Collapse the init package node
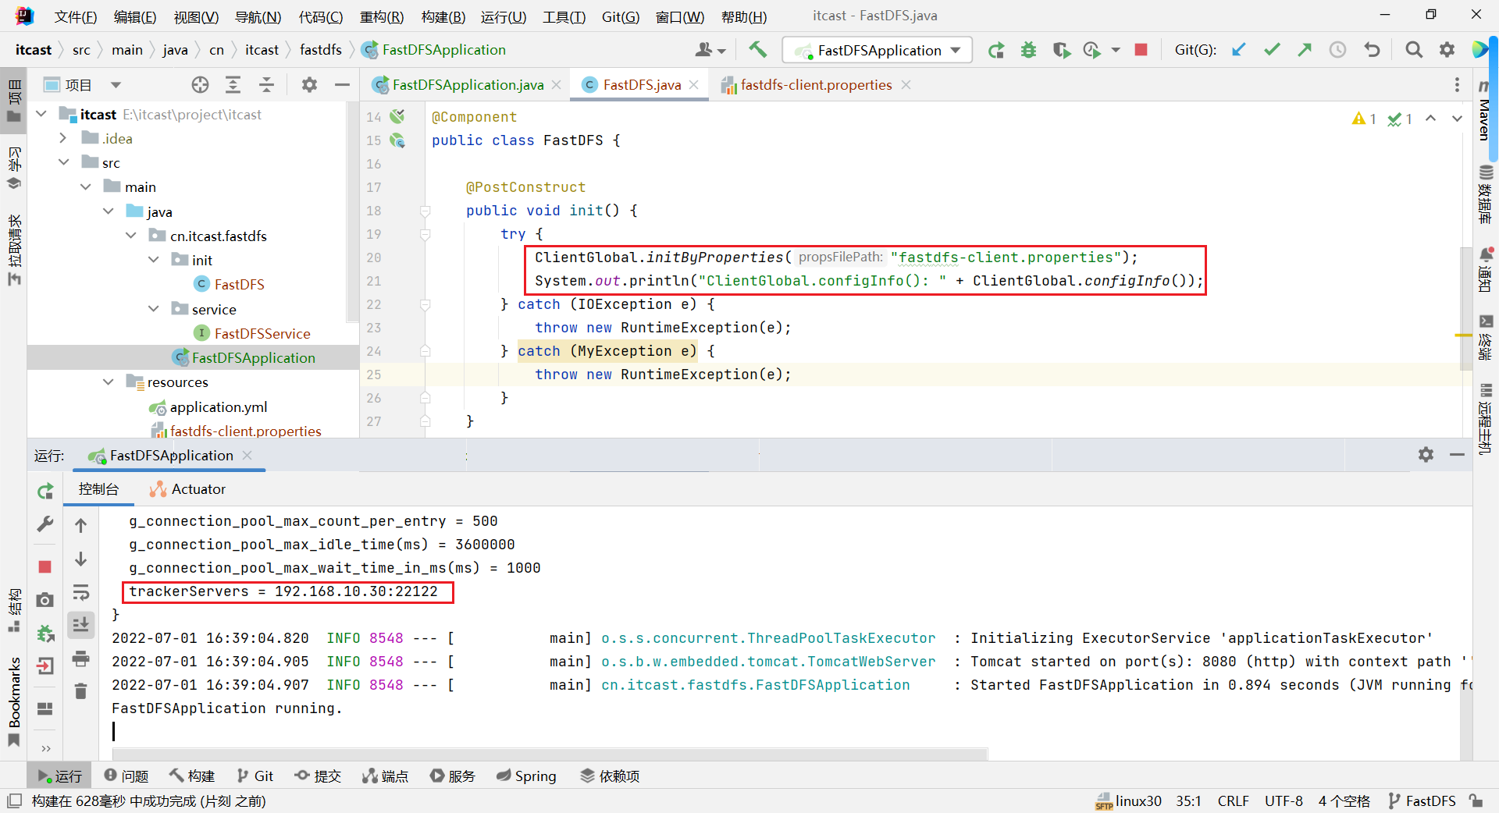 (x=153, y=260)
